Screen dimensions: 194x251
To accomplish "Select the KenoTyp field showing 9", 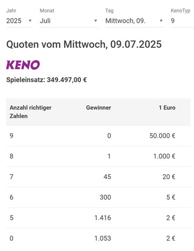I will coord(182,21).
